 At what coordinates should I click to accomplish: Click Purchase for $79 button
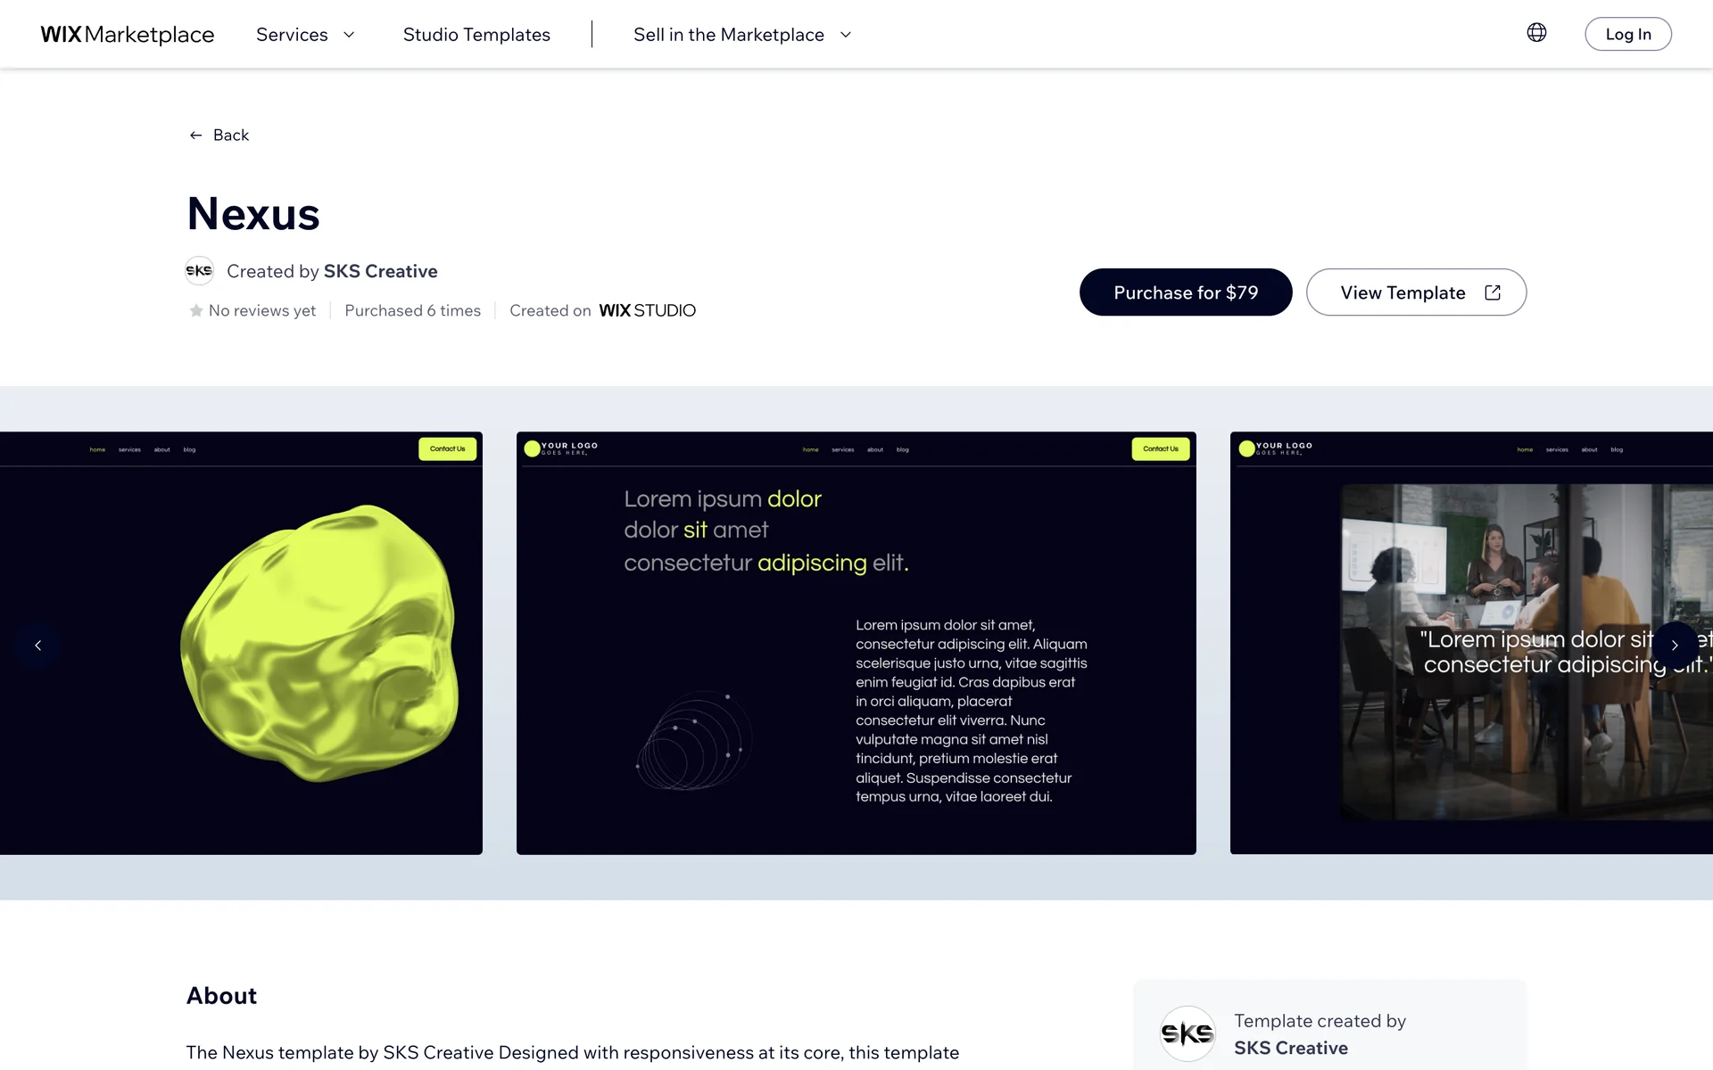coord(1186,292)
